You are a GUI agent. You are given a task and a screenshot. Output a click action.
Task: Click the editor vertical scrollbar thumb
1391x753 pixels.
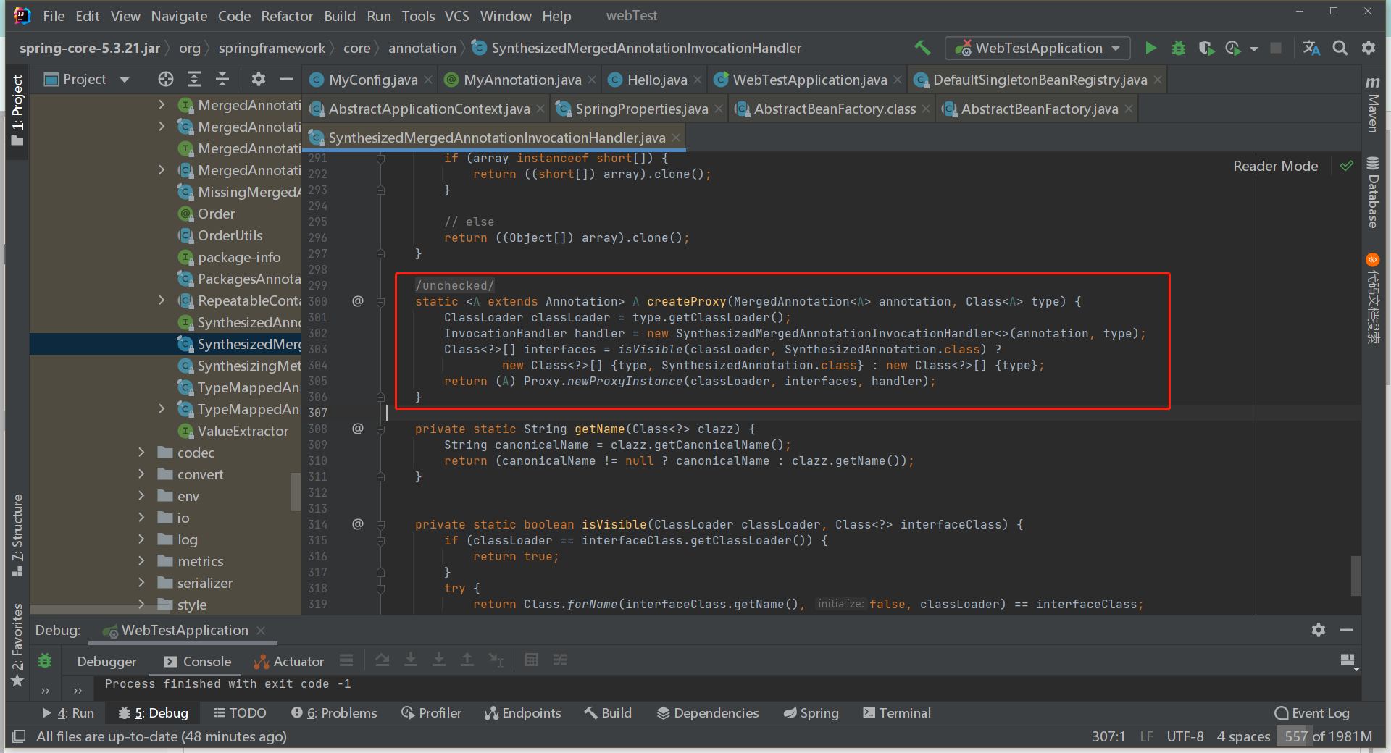(x=1355, y=576)
